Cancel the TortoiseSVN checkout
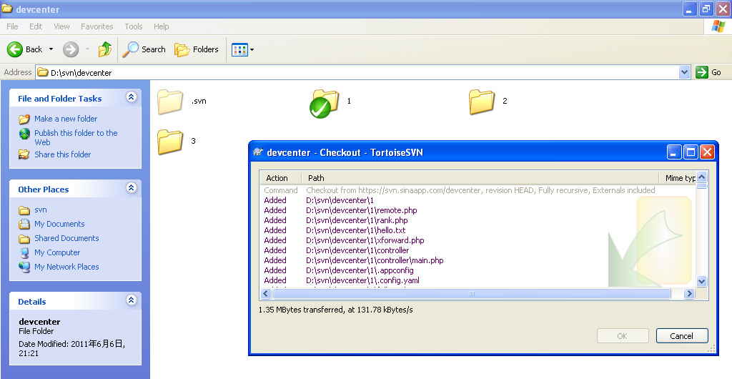This screenshot has width=732, height=379. click(x=681, y=336)
